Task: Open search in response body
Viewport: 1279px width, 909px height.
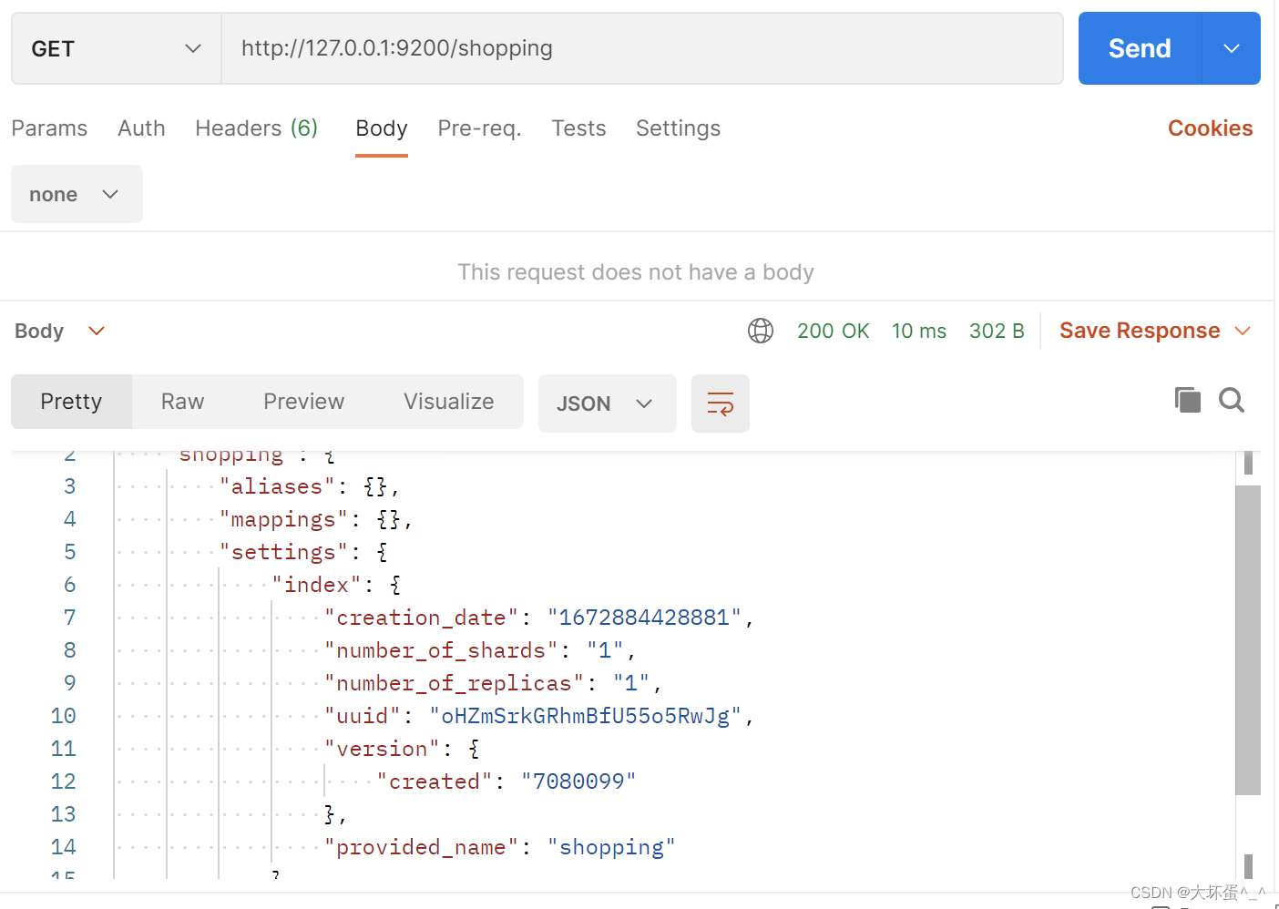Action: 1232,400
